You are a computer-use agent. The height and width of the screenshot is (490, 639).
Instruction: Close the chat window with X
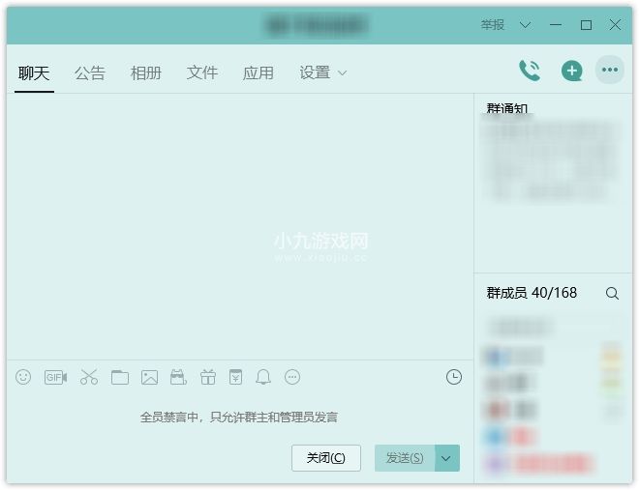pyautogui.click(x=615, y=25)
